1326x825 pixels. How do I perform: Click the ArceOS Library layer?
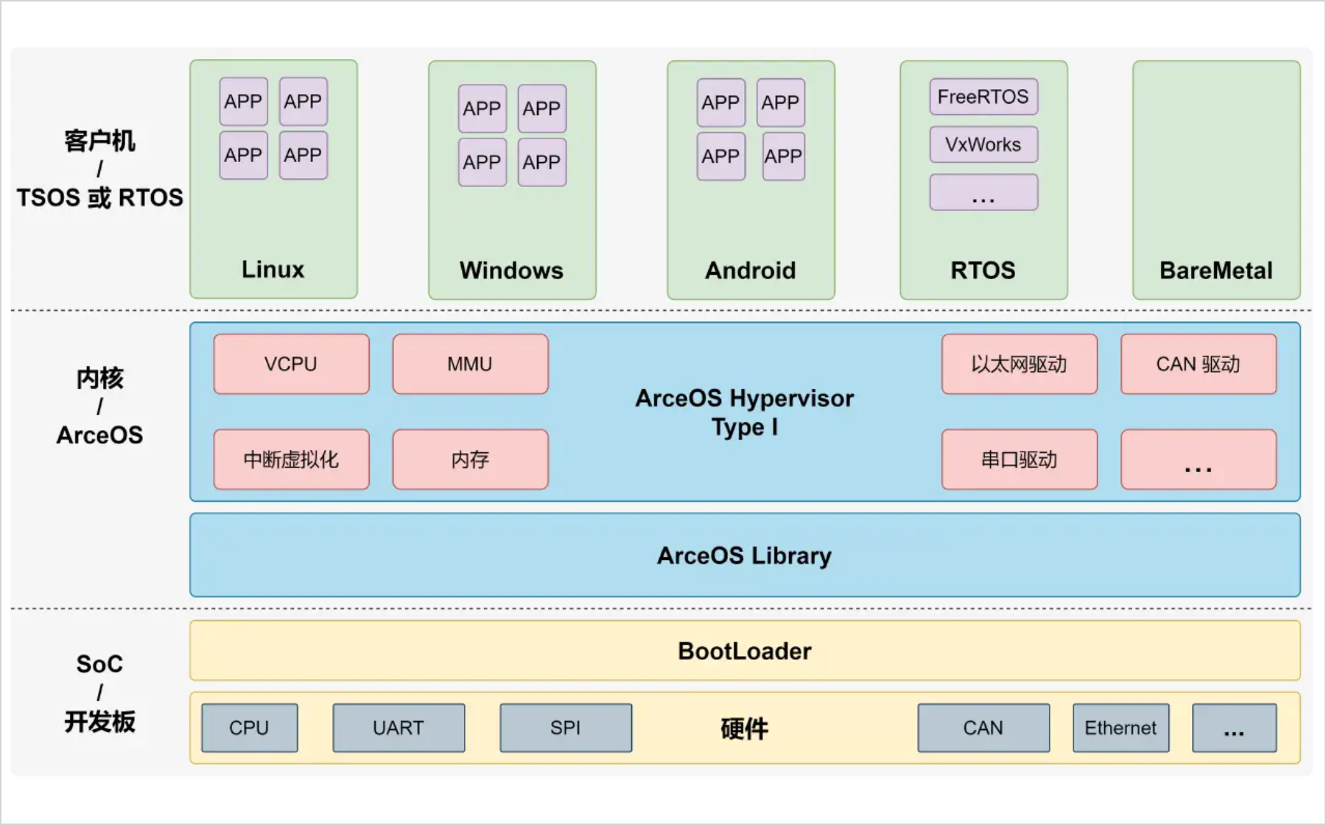click(744, 555)
